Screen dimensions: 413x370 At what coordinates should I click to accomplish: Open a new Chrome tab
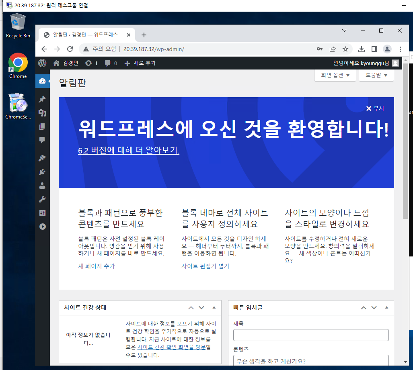pyautogui.click(x=144, y=35)
